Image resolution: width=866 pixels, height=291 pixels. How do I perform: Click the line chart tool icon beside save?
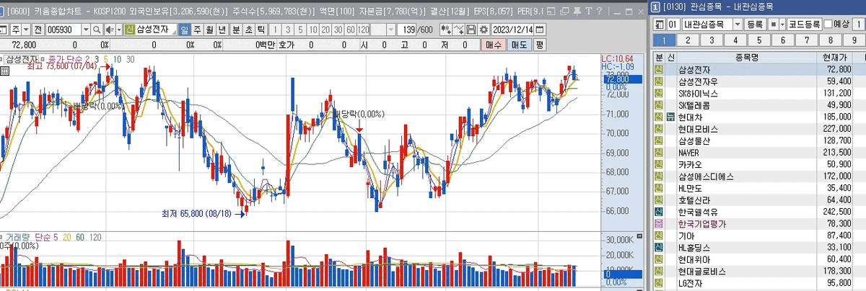459,30
